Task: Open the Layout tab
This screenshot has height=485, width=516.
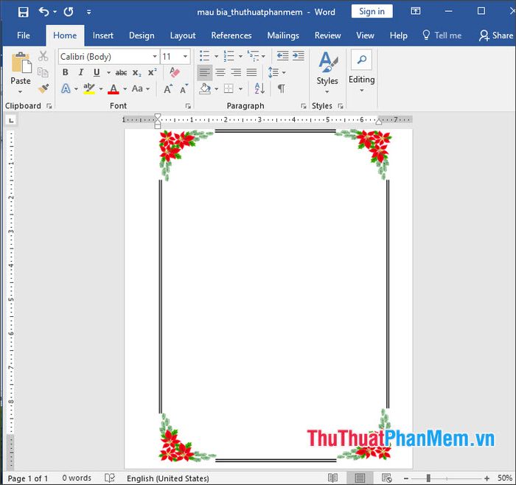Action: coord(183,35)
